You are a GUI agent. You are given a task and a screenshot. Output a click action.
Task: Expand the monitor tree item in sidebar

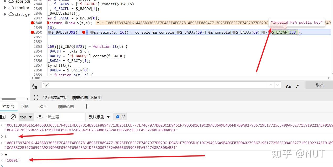tap(5, 8)
